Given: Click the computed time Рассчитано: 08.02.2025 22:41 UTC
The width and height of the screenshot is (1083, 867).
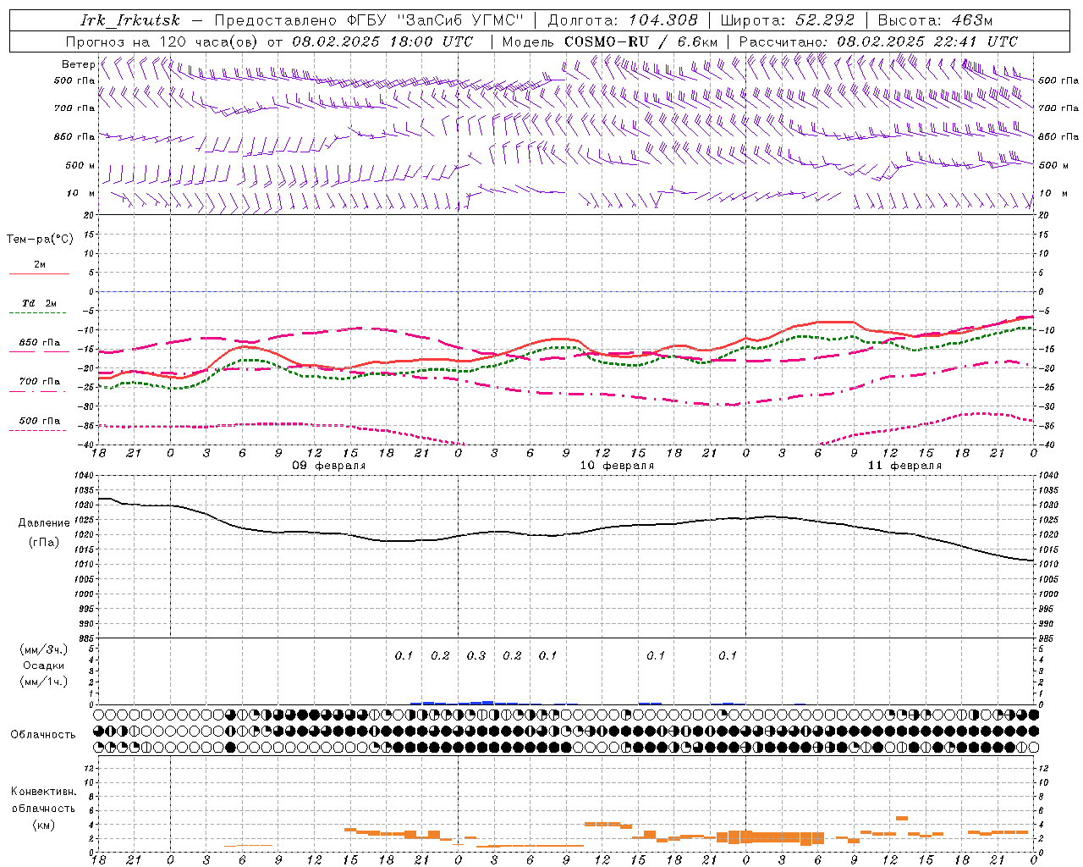Looking at the screenshot, I should 878,41.
